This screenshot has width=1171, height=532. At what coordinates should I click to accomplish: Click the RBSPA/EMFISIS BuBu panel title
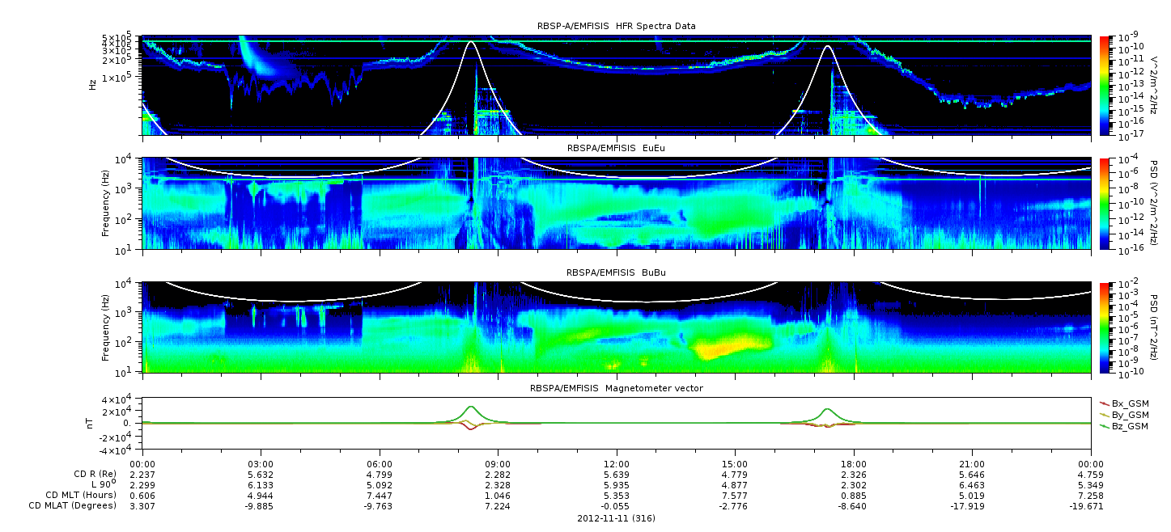(x=616, y=272)
